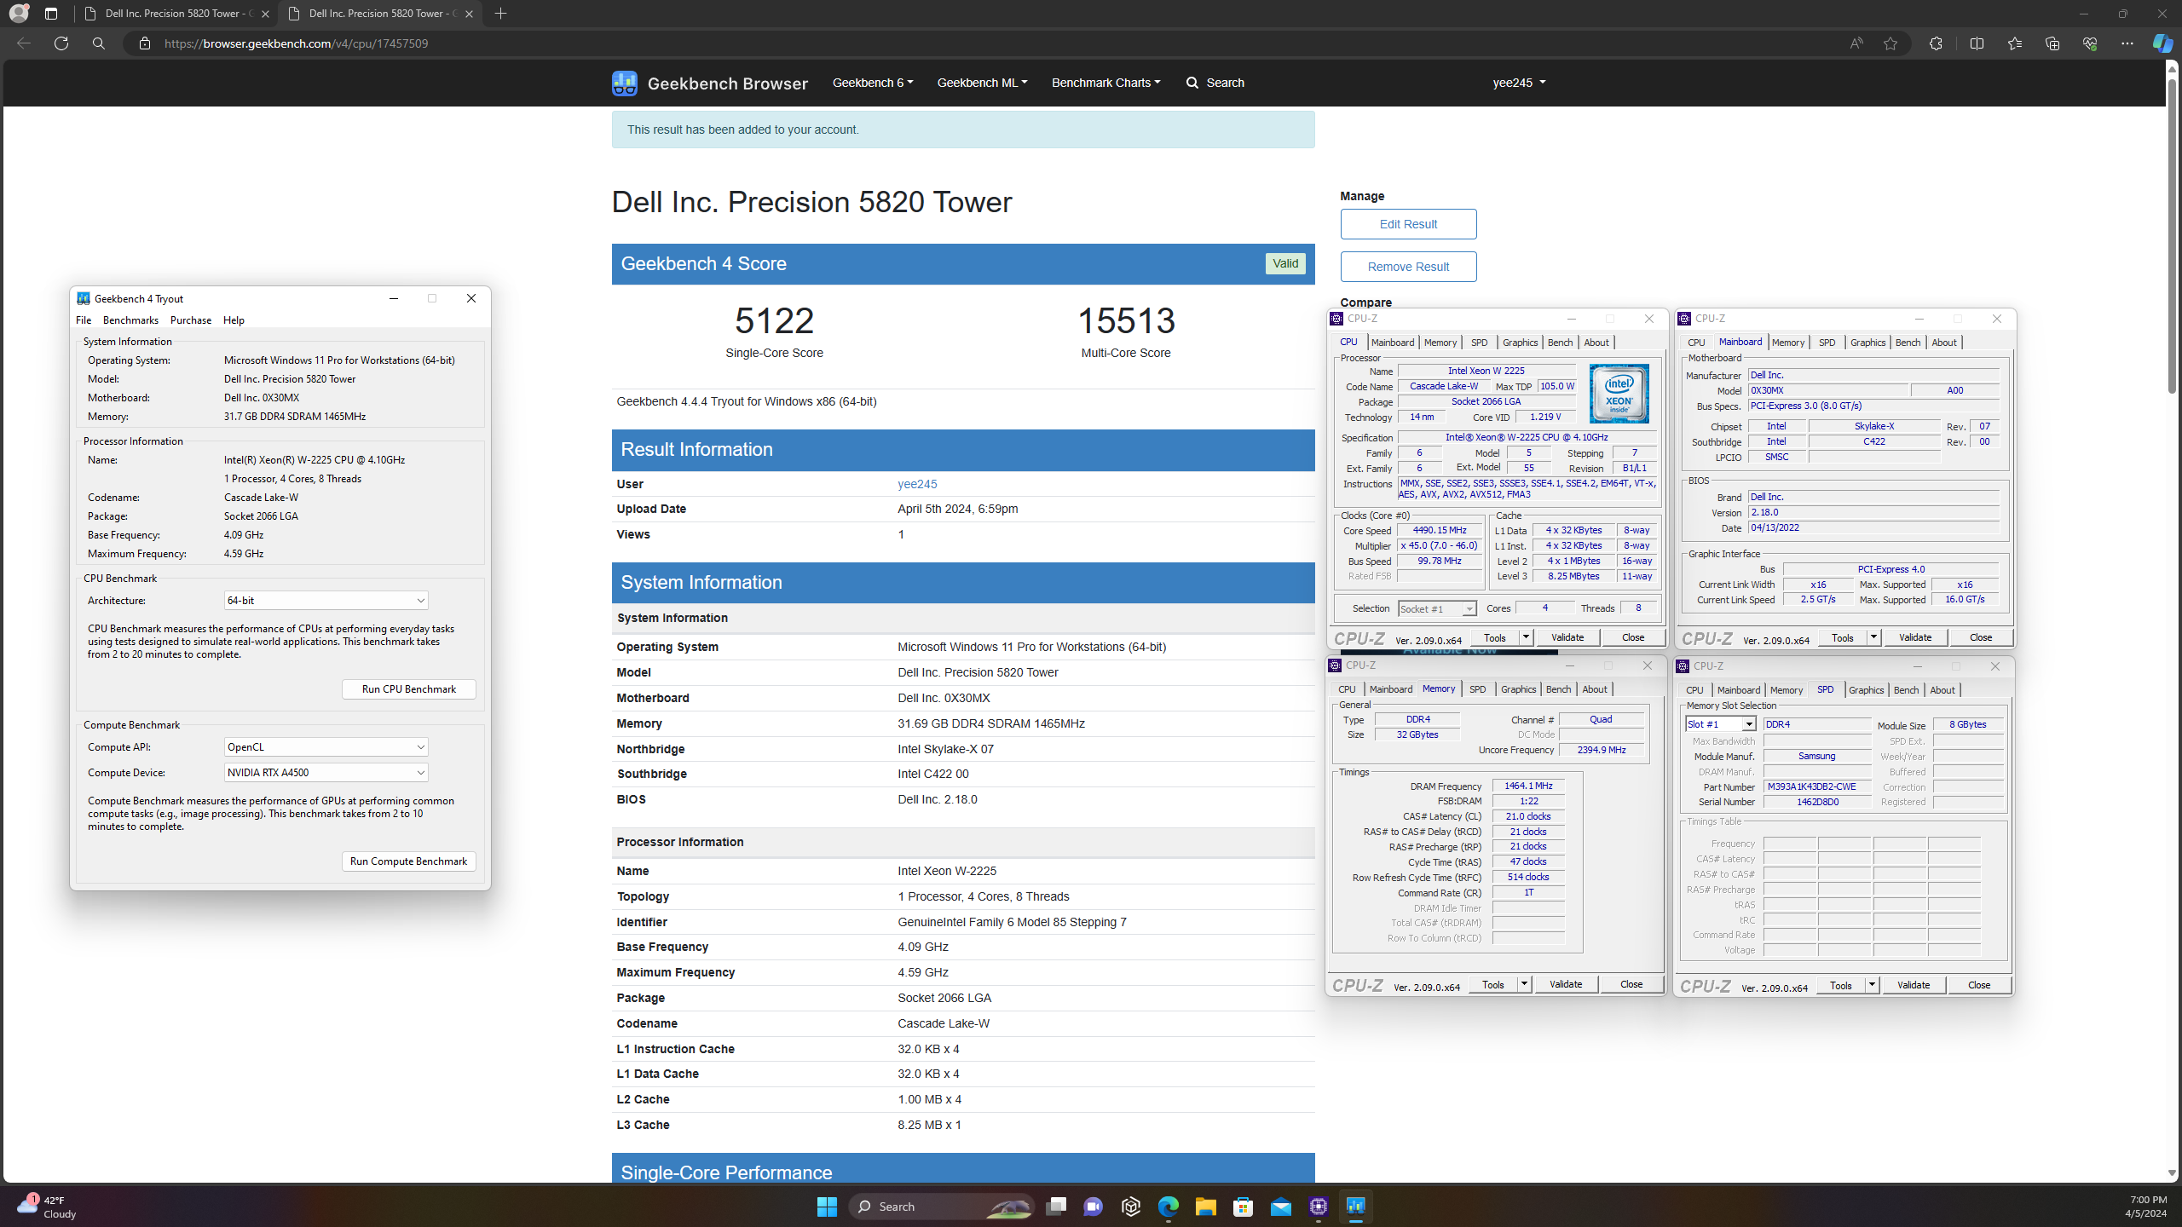Click the green Valid badge
2182x1227 pixels.
coord(1285,264)
